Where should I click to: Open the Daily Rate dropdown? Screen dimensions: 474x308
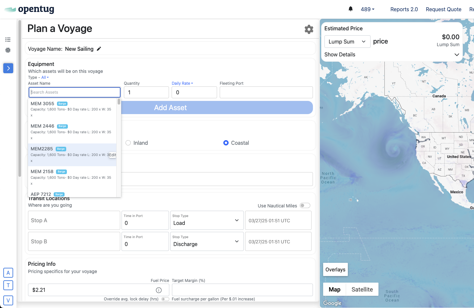tap(182, 83)
